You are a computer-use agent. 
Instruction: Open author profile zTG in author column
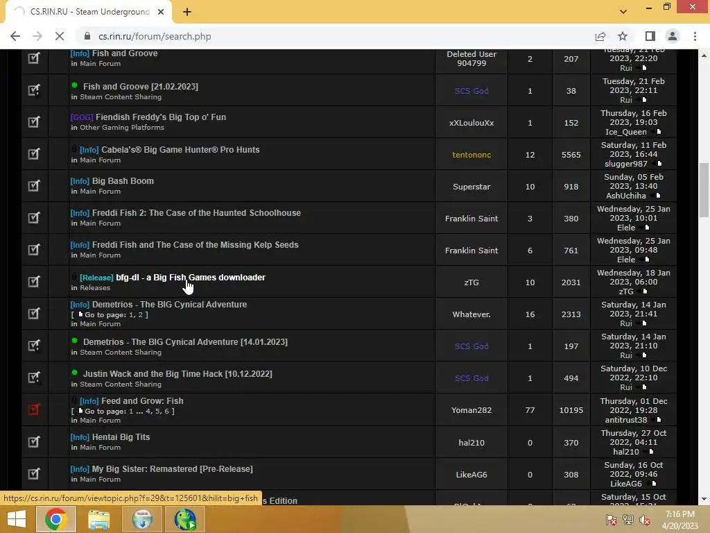pyautogui.click(x=471, y=282)
